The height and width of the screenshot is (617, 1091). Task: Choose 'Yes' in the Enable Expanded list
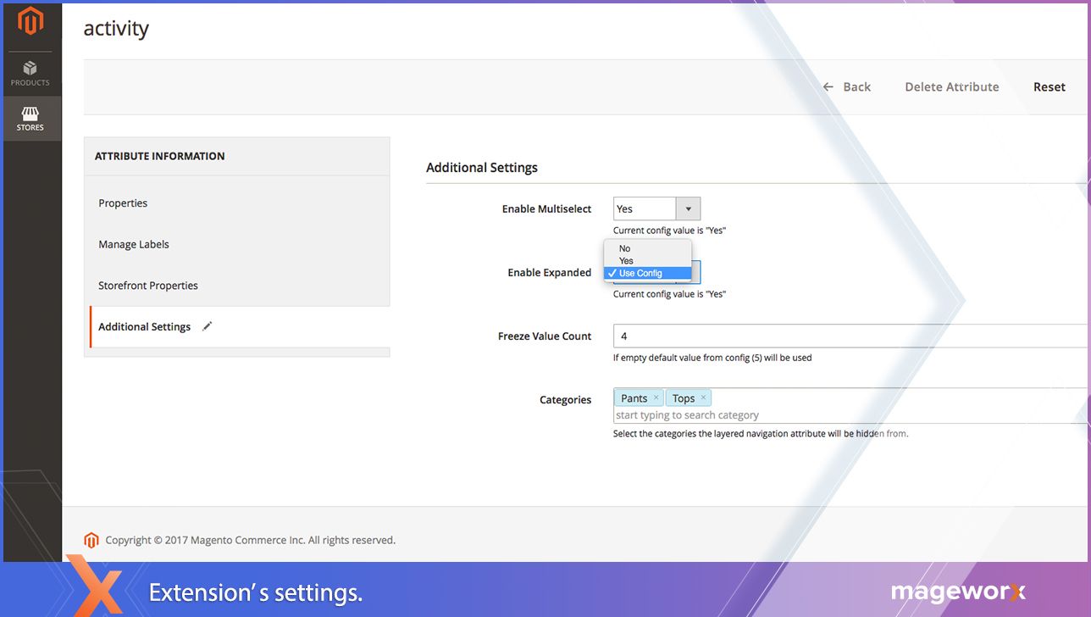627,261
